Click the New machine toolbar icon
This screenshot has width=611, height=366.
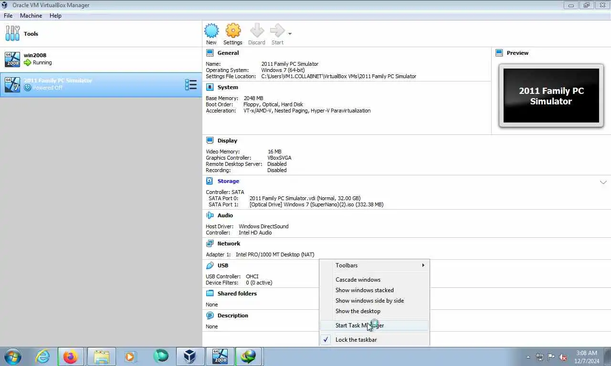211,31
